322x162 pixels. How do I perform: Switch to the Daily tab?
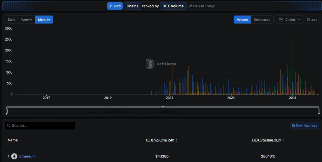[x=12, y=20]
